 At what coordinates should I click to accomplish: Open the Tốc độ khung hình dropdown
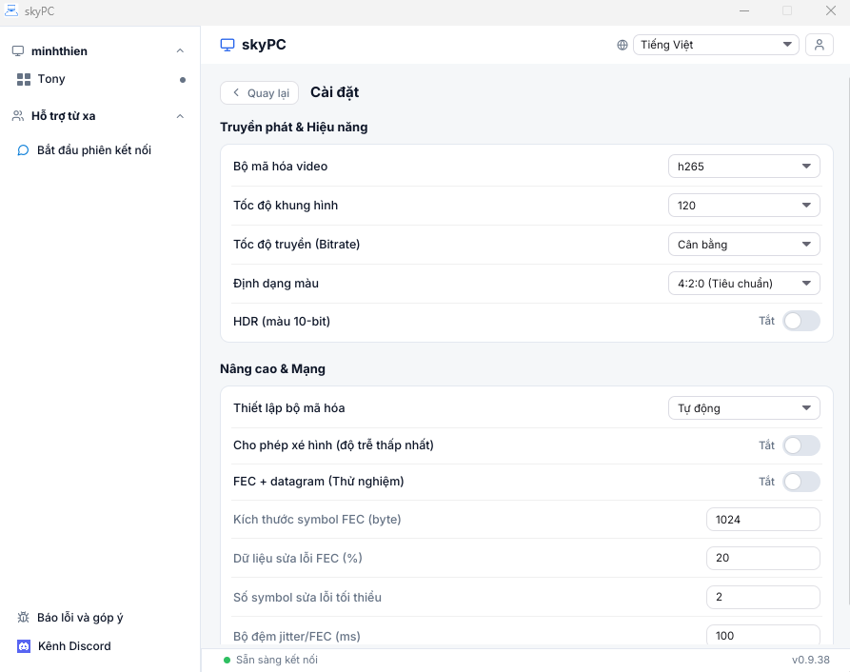743,206
